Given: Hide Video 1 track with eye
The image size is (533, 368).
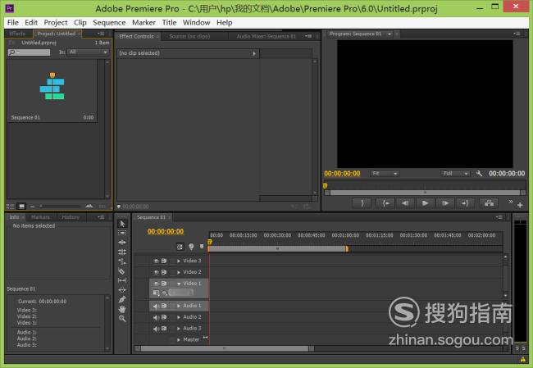Looking at the screenshot, I should [156, 284].
